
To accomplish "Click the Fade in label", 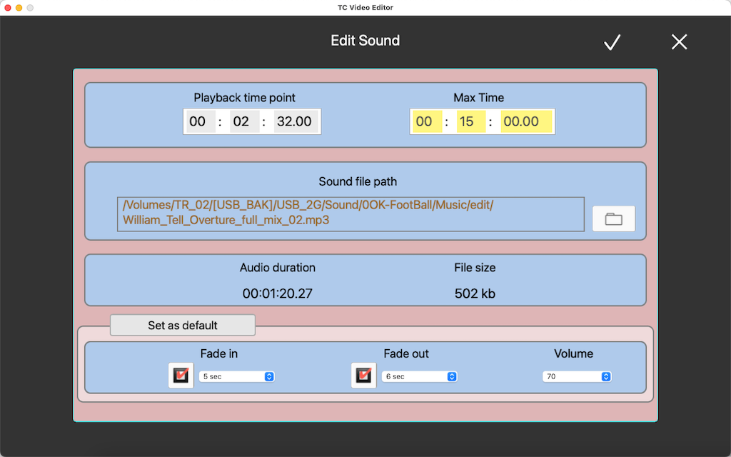I will 219,353.
